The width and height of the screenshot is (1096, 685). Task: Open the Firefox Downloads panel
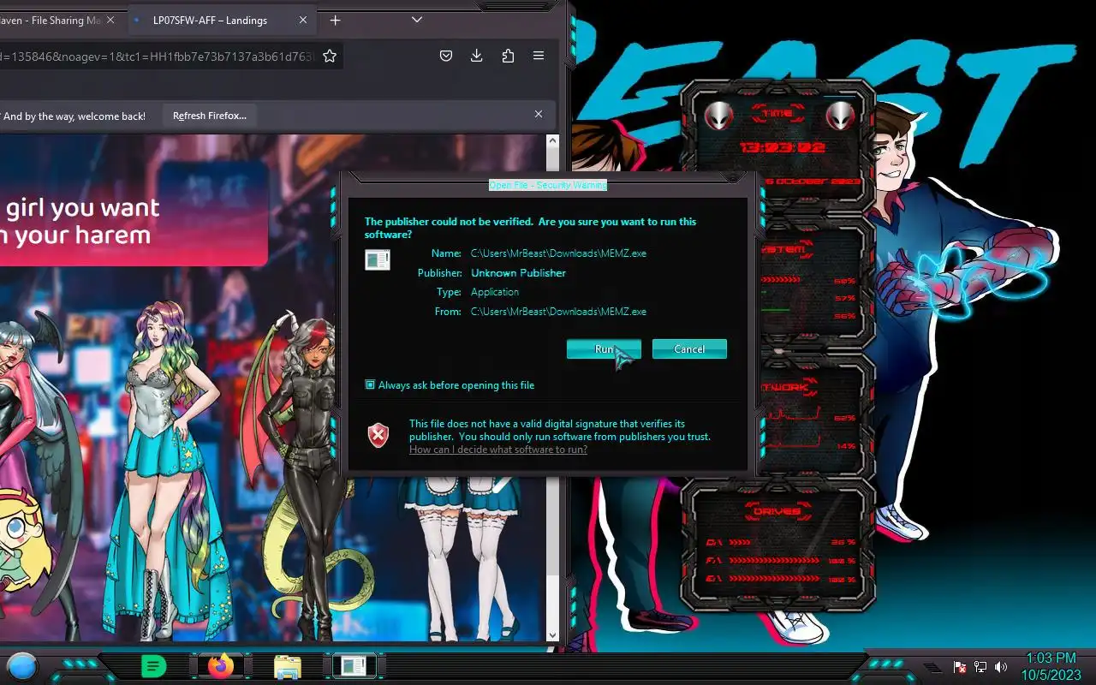tap(477, 56)
